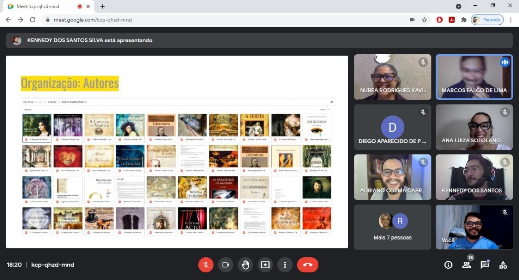Click muted mic icon on Ana Luiza's tile

505,112
